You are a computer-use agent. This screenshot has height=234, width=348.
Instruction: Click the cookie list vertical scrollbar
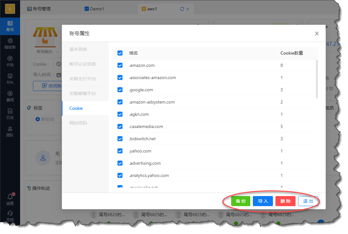[317, 79]
